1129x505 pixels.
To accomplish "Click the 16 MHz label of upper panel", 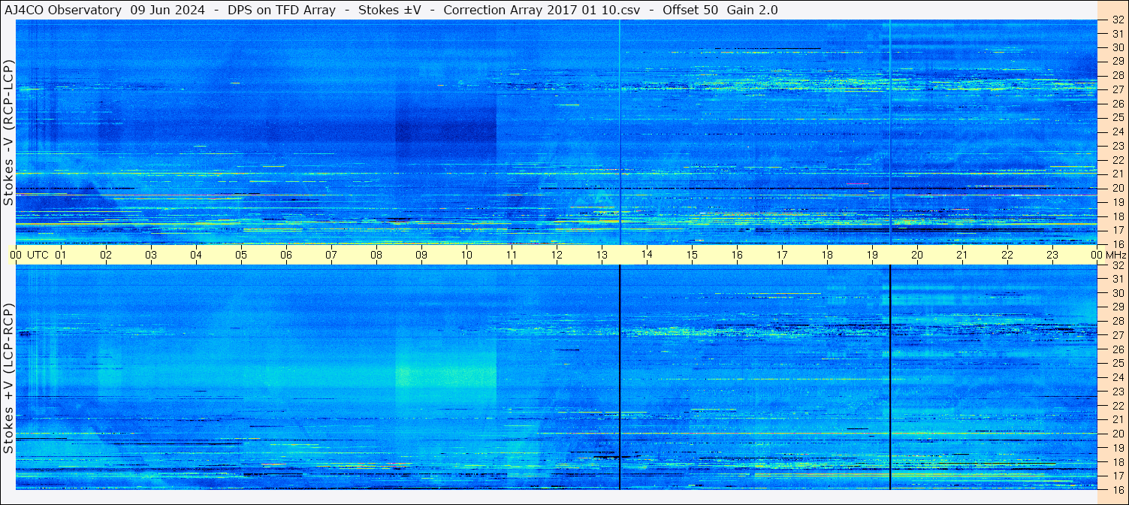I will pos(1118,244).
